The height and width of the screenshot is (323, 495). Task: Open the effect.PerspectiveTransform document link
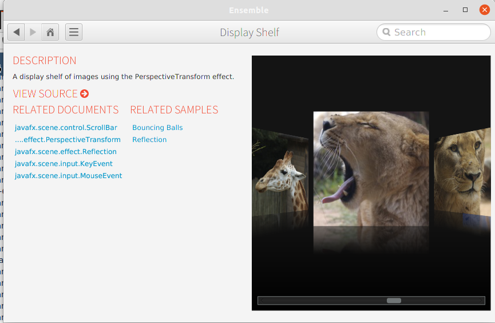click(x=68, y=140)
